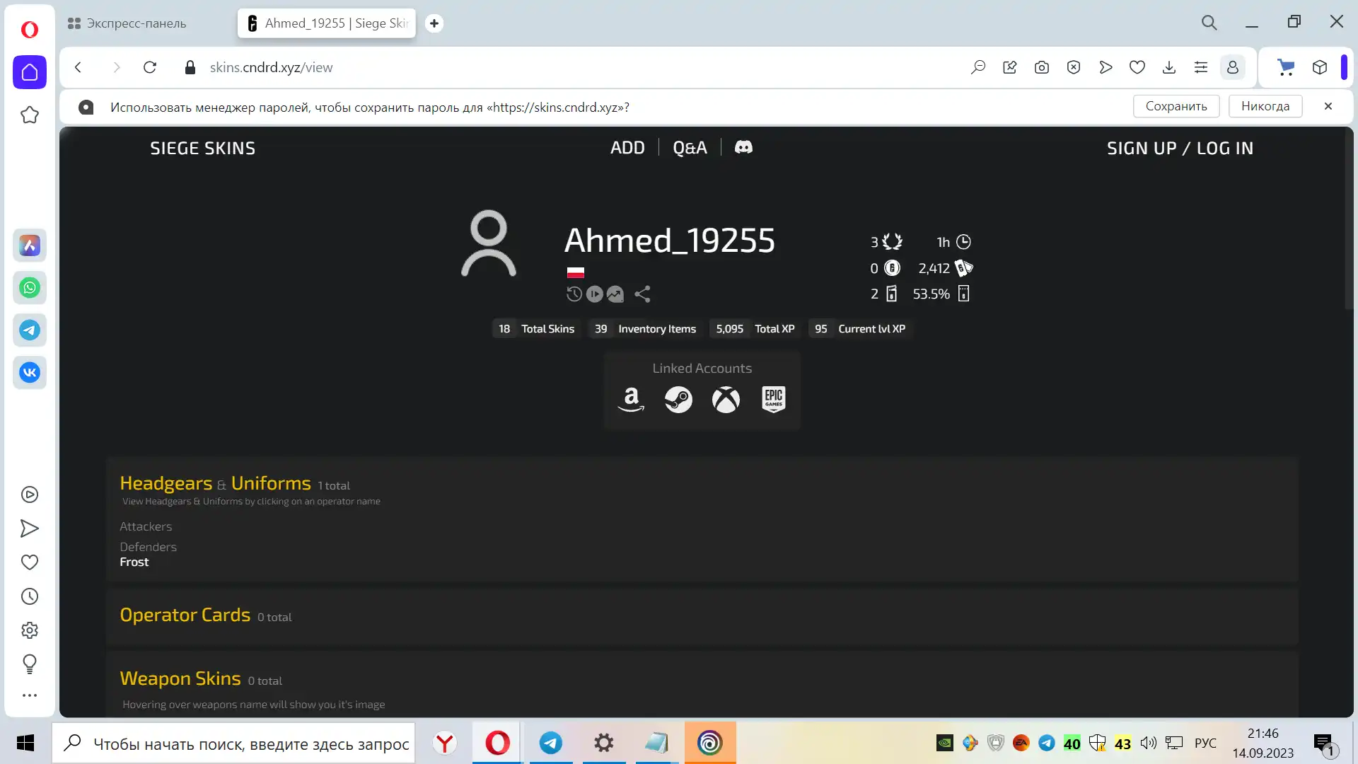
Task: Open Telegram from the taskbar
Action: pos(551,743)
